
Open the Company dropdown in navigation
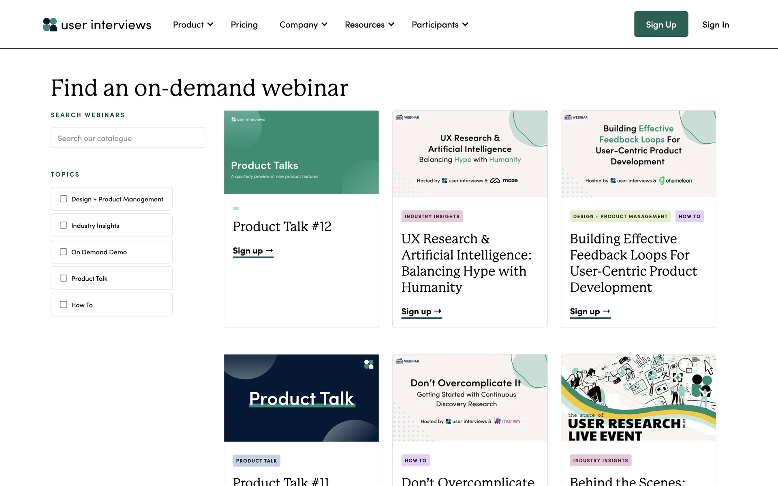[303, 25]
